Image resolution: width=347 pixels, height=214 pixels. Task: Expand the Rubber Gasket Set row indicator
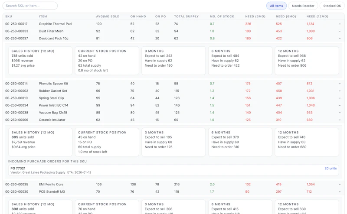(340, 91)
